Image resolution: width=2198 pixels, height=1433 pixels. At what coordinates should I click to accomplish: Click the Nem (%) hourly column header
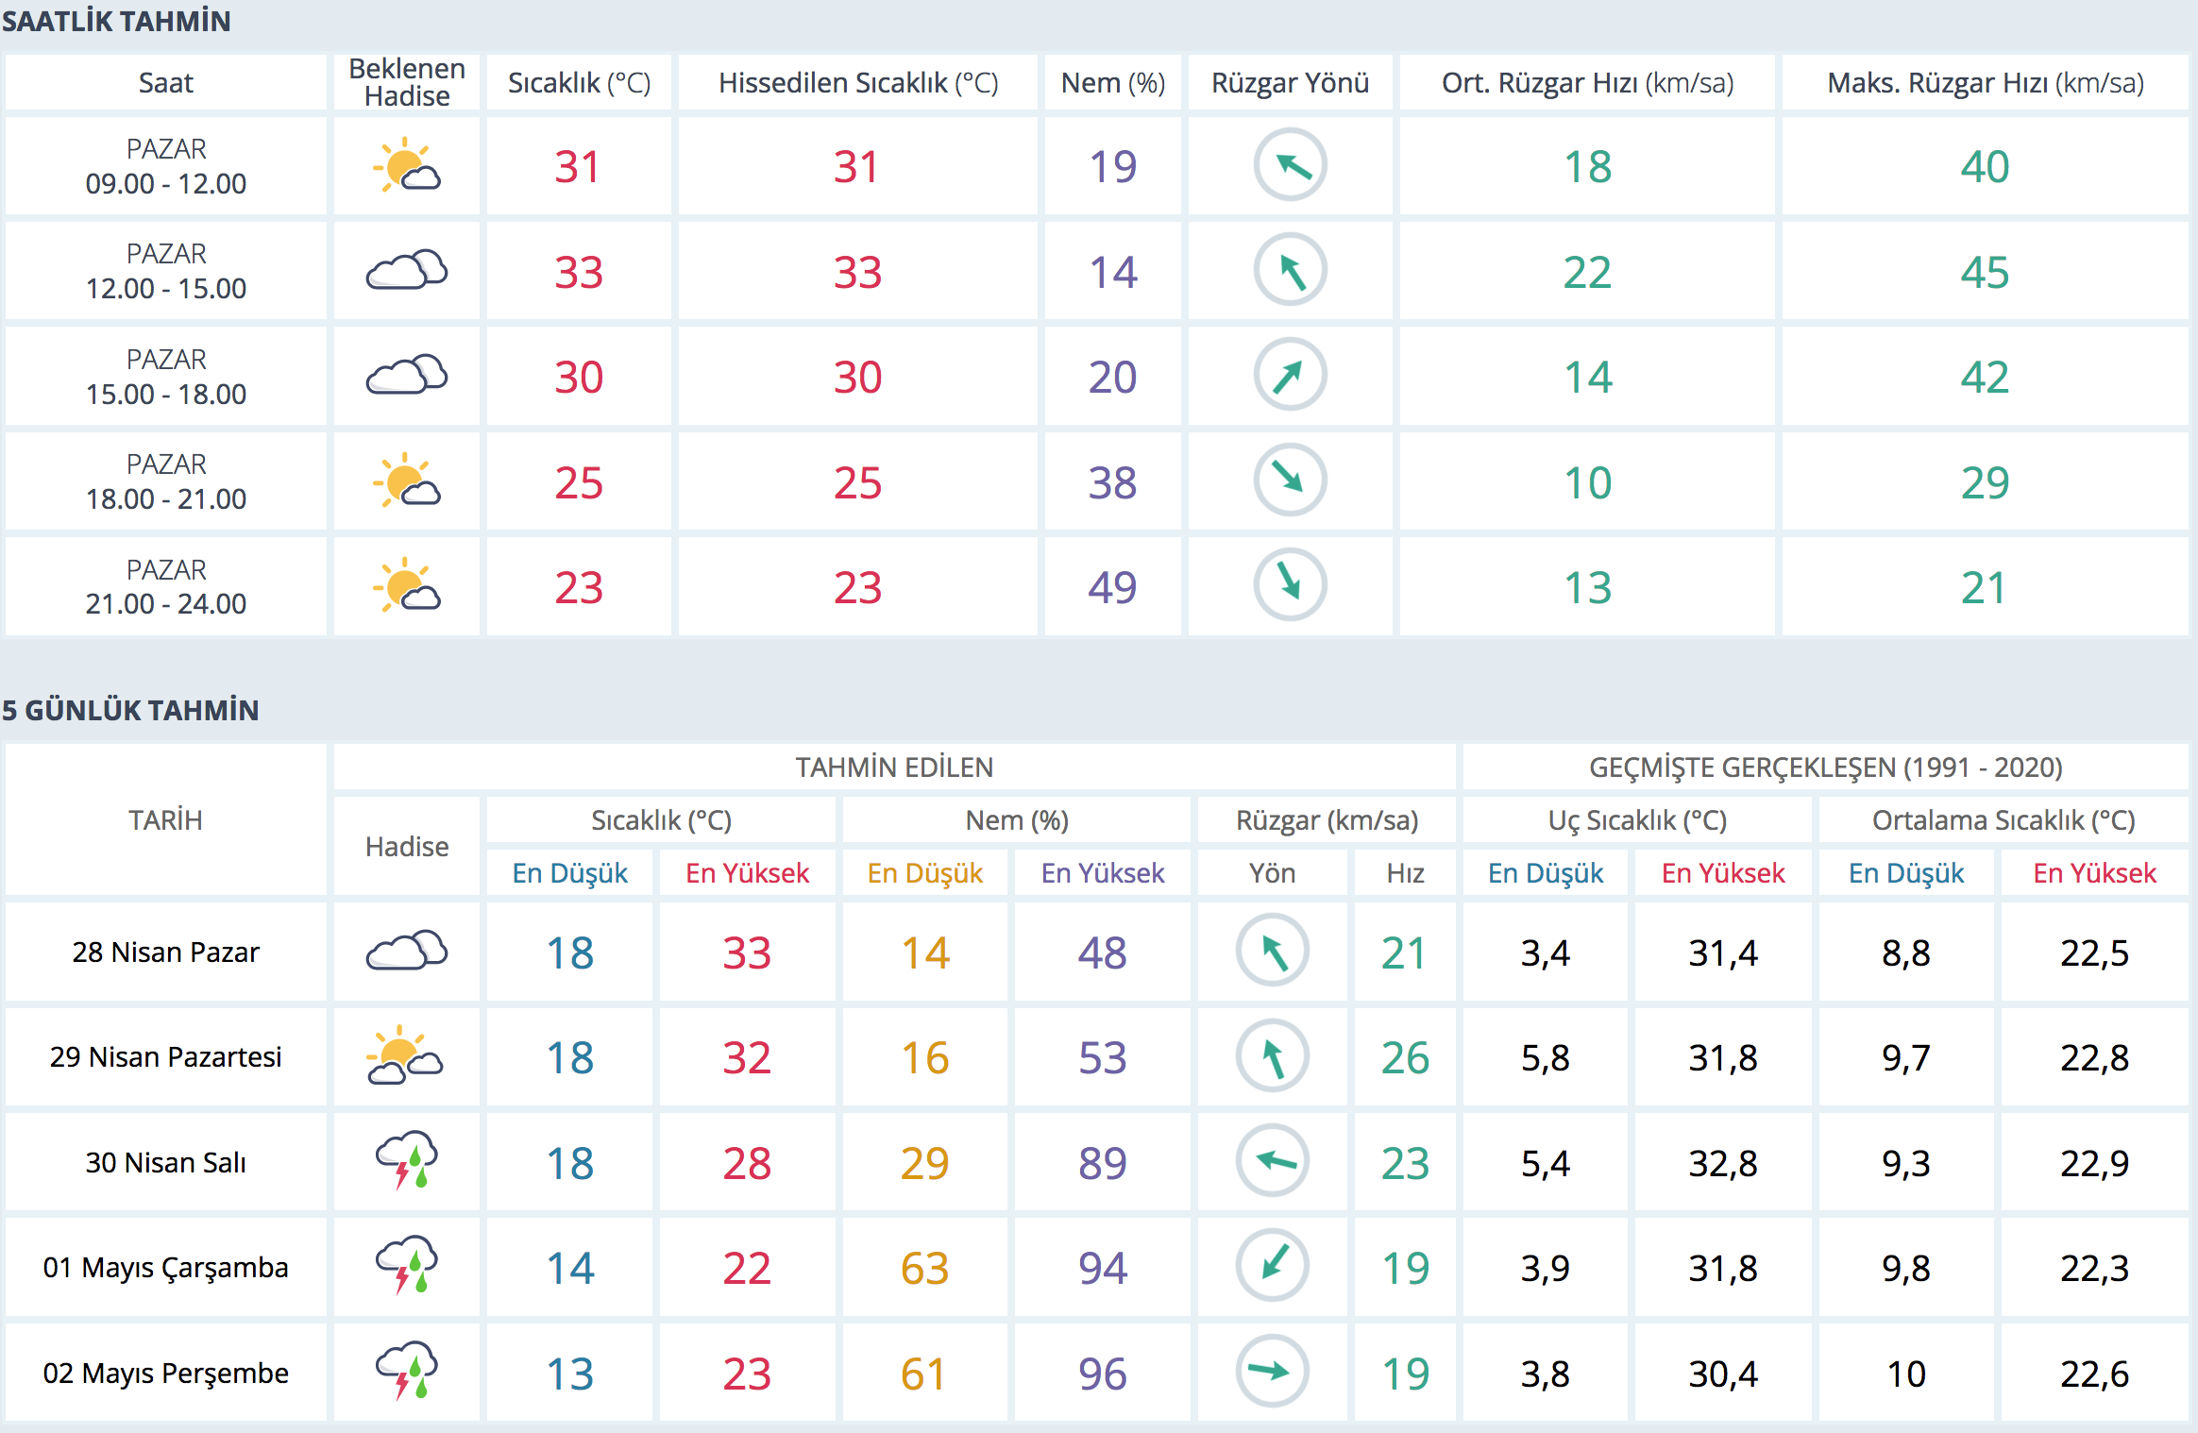pyautogui.click(x=1113, y=83)
